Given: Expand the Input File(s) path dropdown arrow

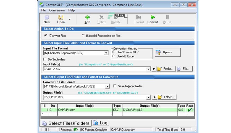Looking at the screenshot, I should 148,69.
